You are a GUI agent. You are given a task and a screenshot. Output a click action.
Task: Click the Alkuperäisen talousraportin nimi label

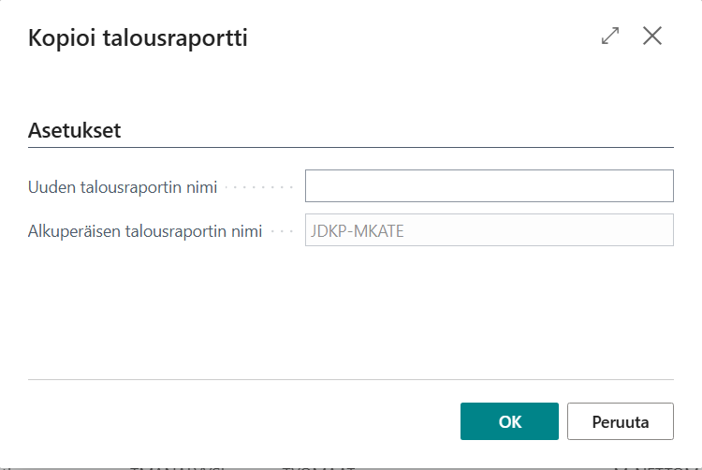click(145, 230)
